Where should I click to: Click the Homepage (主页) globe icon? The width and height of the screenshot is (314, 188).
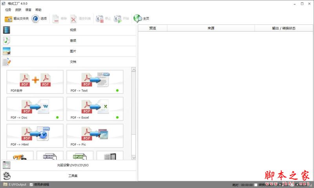coord(137,18)
